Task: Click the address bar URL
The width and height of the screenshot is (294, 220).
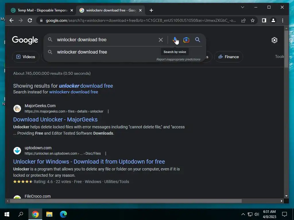Action: (x=141, y=20)
